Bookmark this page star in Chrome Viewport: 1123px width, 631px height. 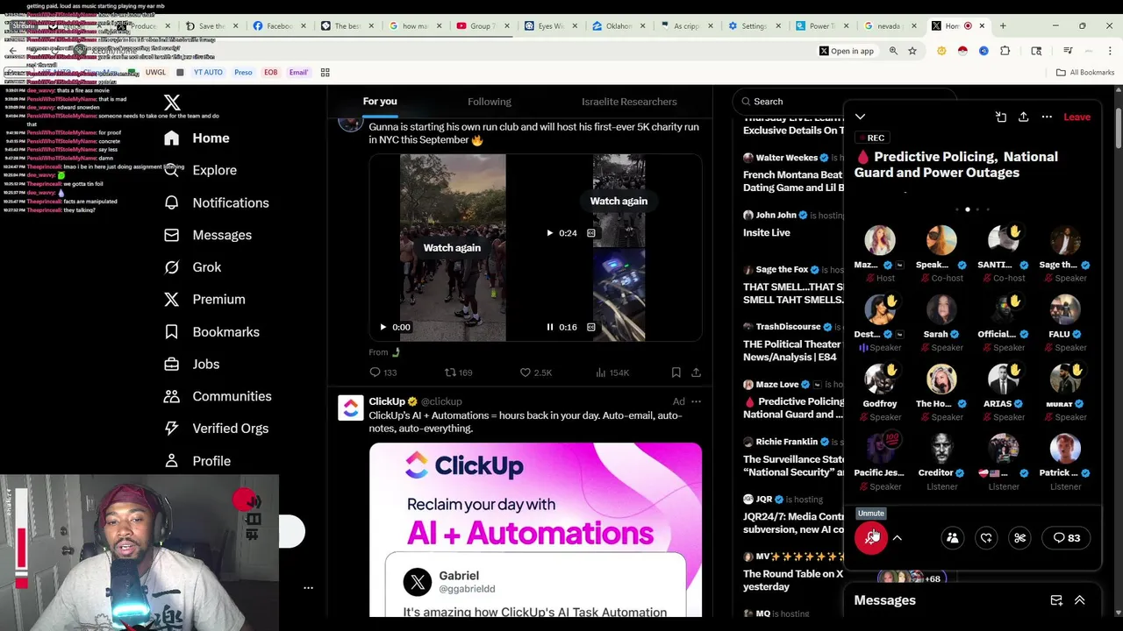(x=912, y=51)
